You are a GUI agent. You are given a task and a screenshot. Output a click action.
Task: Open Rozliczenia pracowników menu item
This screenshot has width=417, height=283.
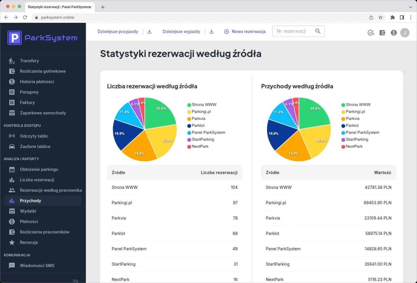point(43,232)
